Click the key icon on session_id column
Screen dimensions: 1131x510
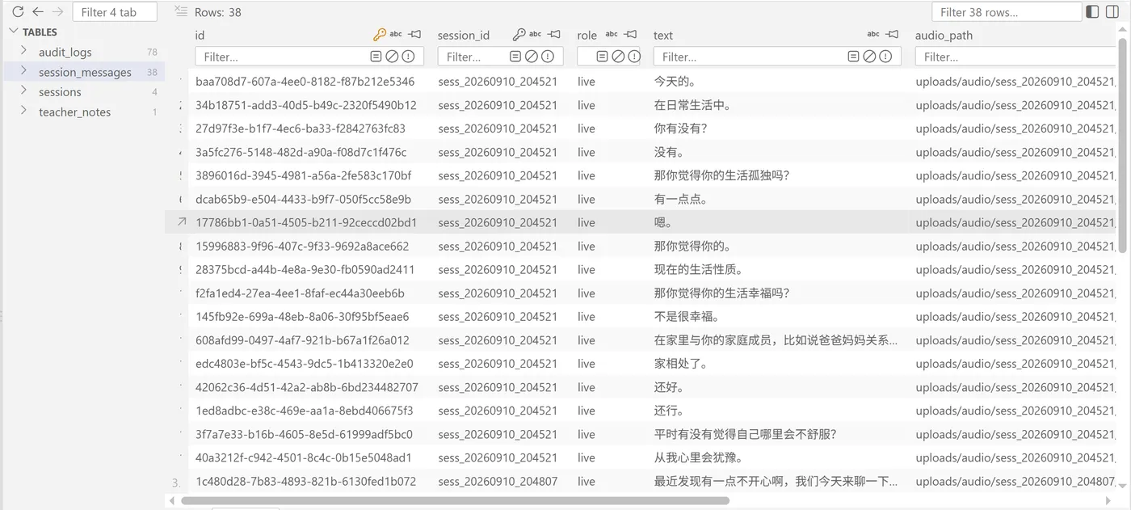(x=519, y=35)
